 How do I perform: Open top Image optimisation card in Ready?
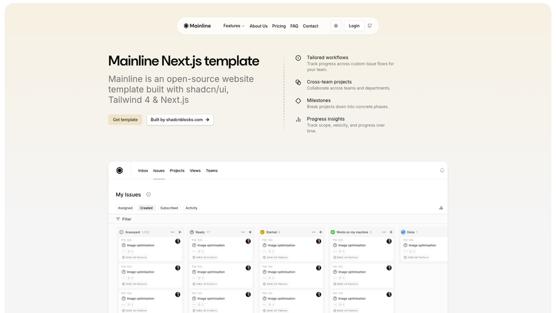[221, 249]
